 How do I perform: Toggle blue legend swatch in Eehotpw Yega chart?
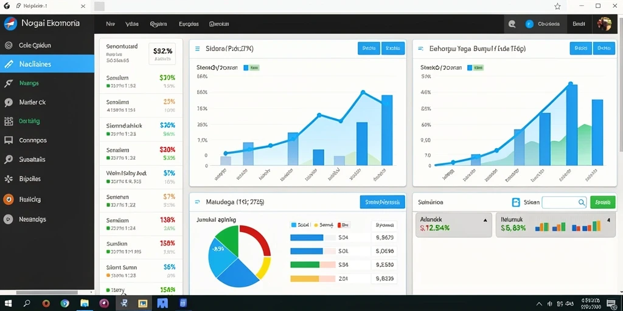coord(470,68)
